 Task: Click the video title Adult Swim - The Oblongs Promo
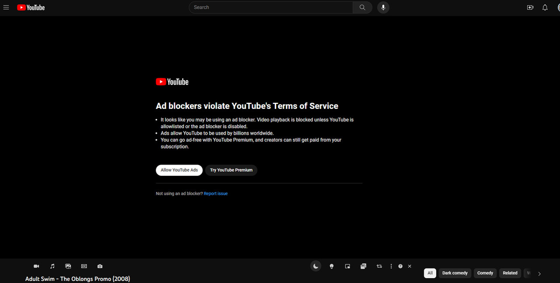(x=77, y=279)
